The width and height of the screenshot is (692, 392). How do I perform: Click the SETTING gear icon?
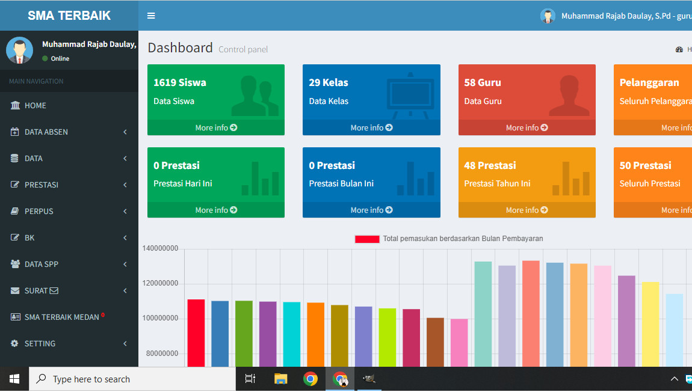(15, 343)
